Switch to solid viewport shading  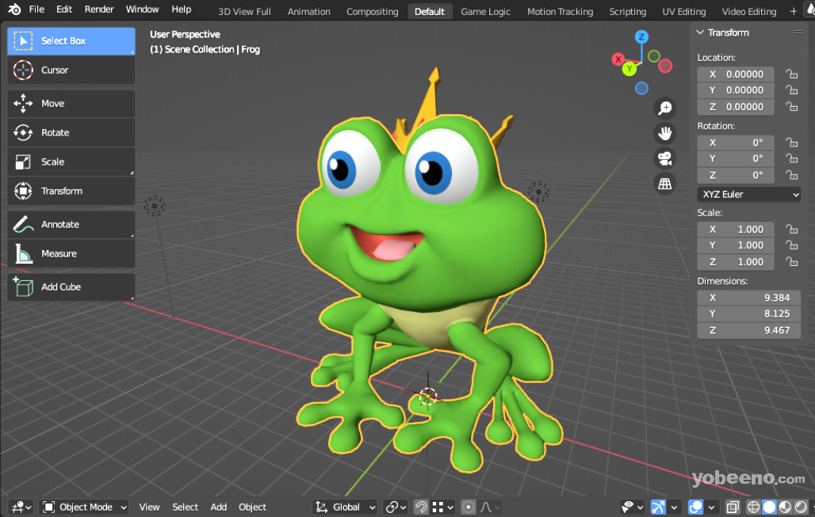[769, 507]
